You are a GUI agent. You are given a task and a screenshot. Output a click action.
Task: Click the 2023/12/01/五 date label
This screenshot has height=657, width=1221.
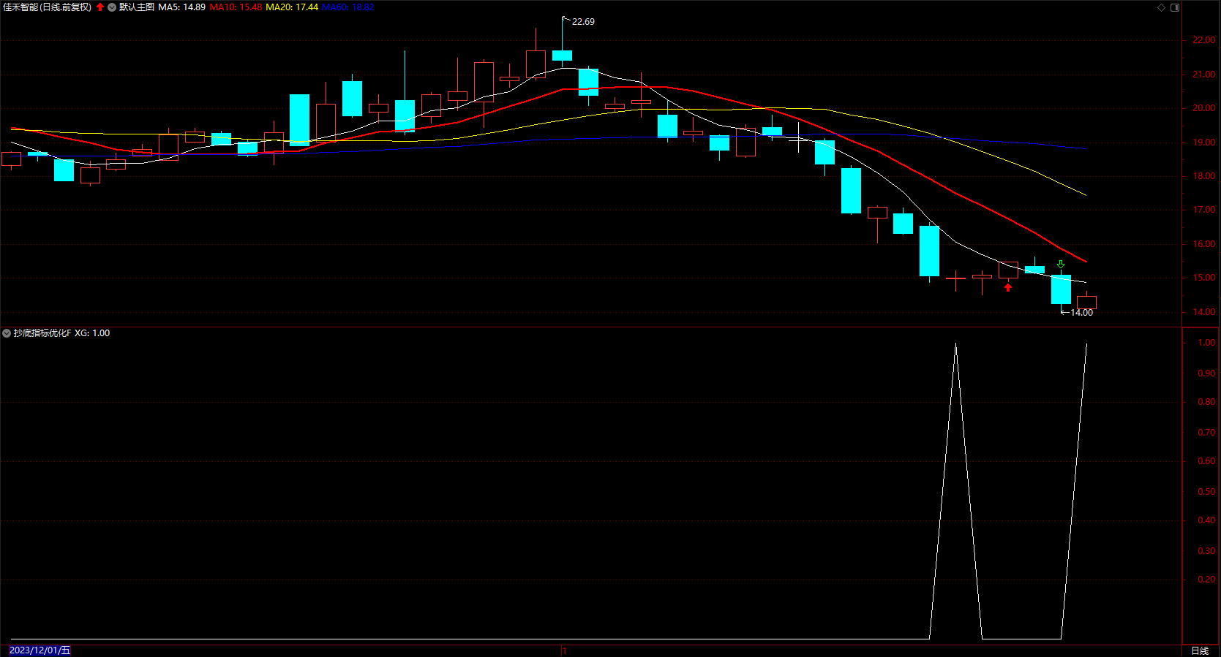click(x=40, y=650)
